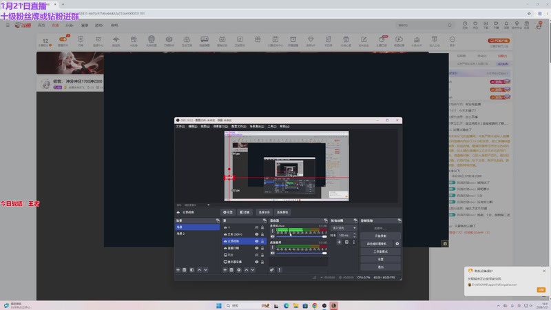This screenshot has height=310, width=551.
Task: Open source properties button in source toolbar
Action: coord(228,212)
